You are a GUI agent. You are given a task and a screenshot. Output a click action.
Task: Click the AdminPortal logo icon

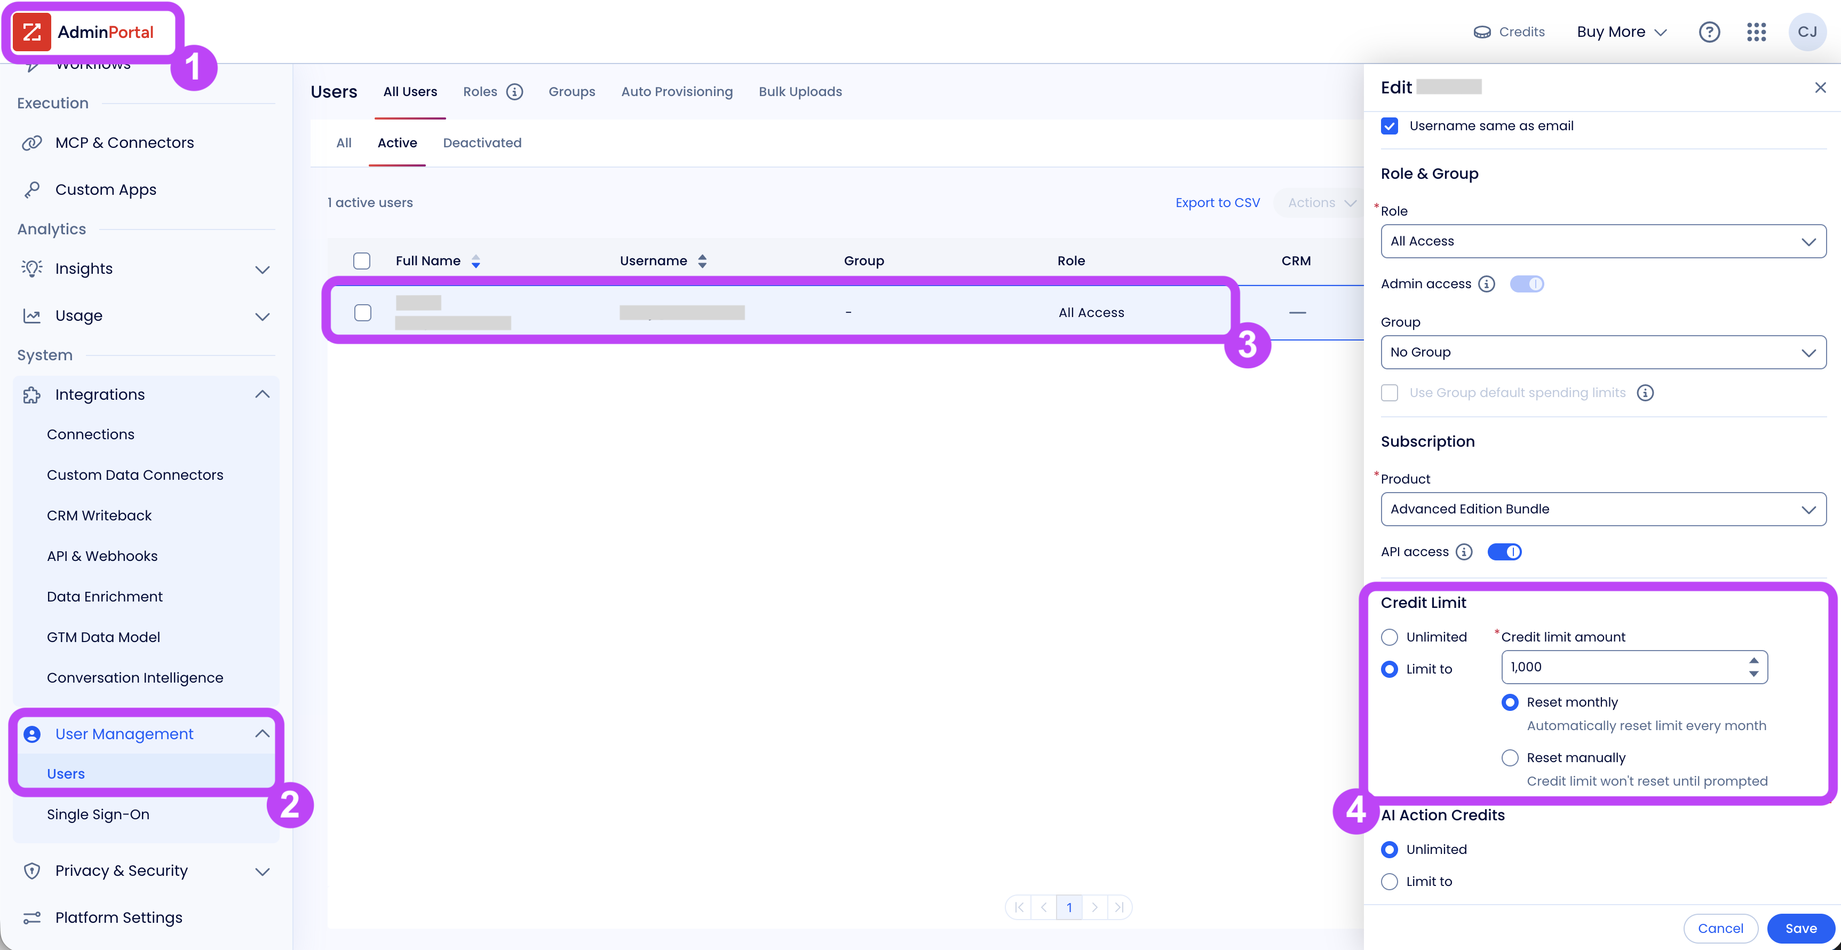(32, 32)
